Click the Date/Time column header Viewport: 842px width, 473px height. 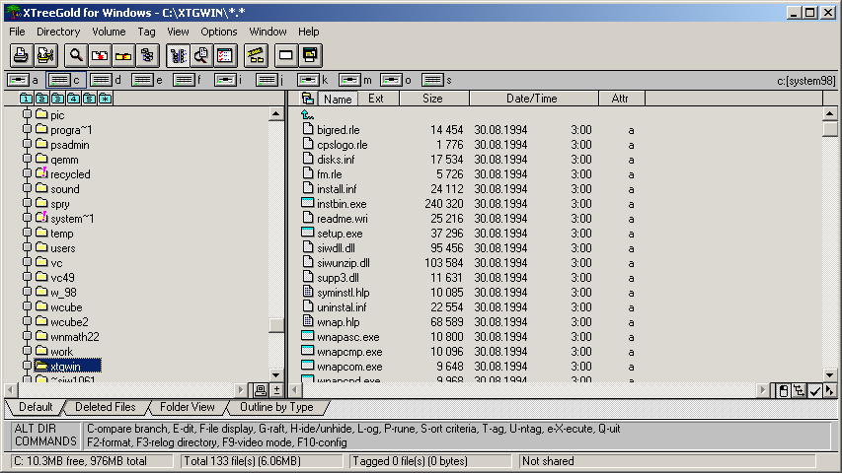(532, 99)
